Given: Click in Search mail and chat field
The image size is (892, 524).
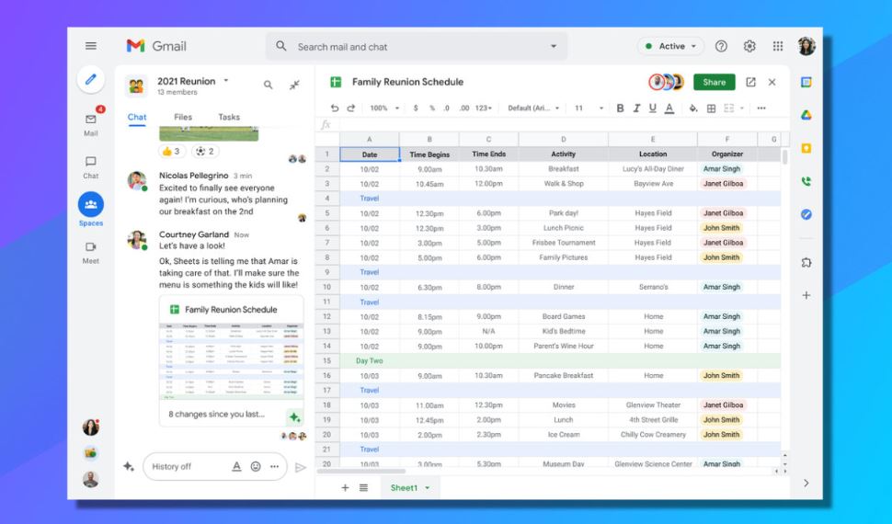Looking at the screenshot, I should (416, 47).
